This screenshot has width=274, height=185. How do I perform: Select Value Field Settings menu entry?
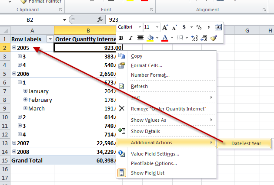(x=155, y=153)
